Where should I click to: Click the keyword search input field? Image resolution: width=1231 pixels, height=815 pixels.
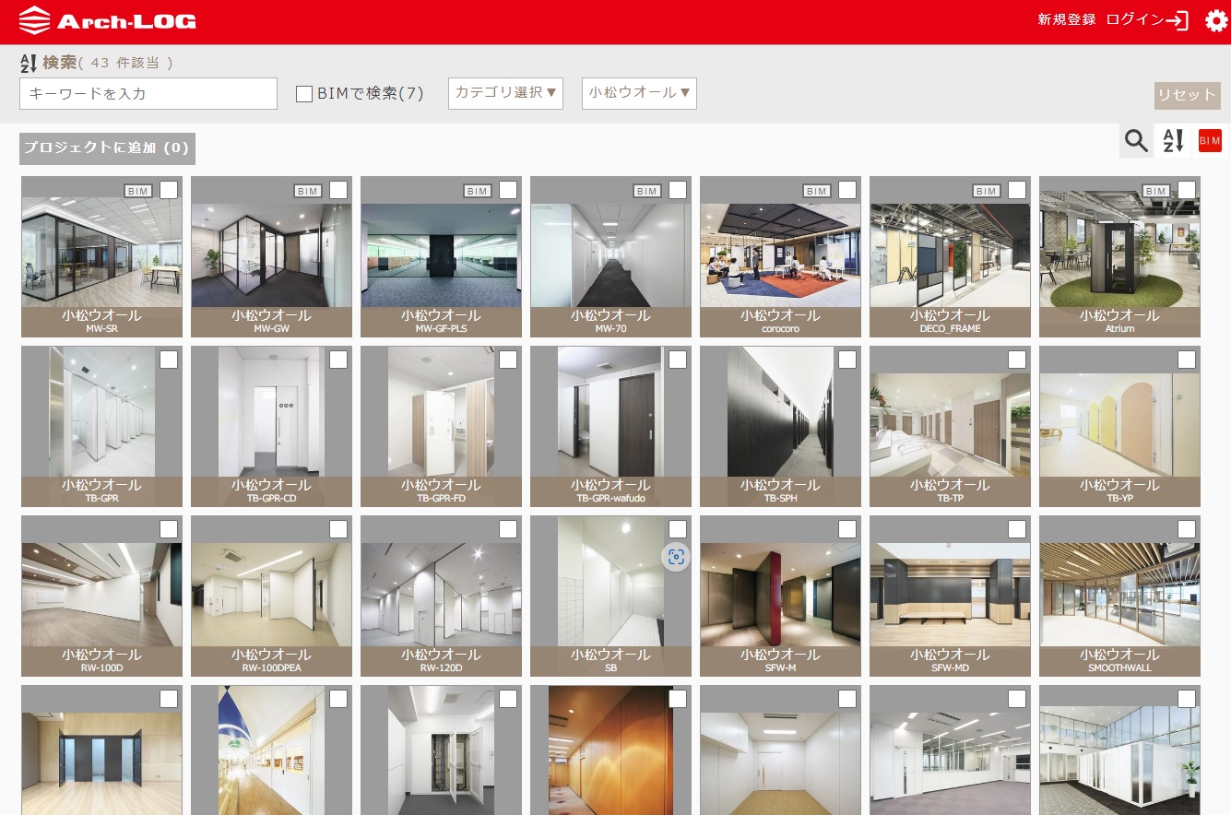(x=148, y=94)
